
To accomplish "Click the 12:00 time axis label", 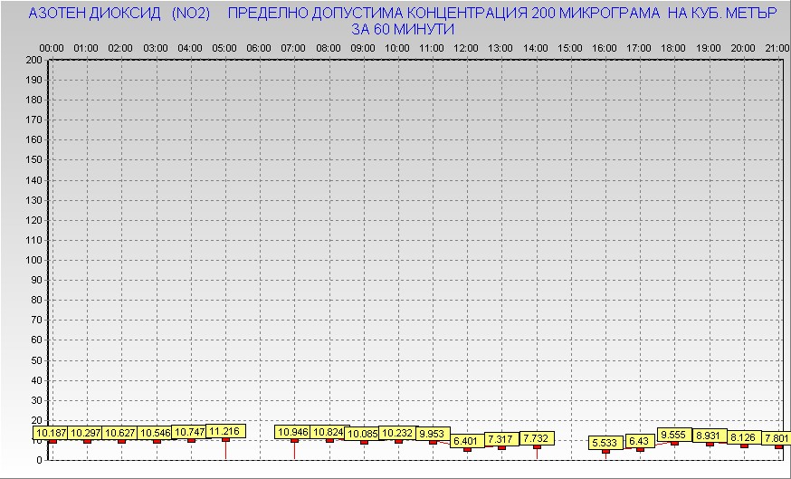I will (x=466, y=47).
